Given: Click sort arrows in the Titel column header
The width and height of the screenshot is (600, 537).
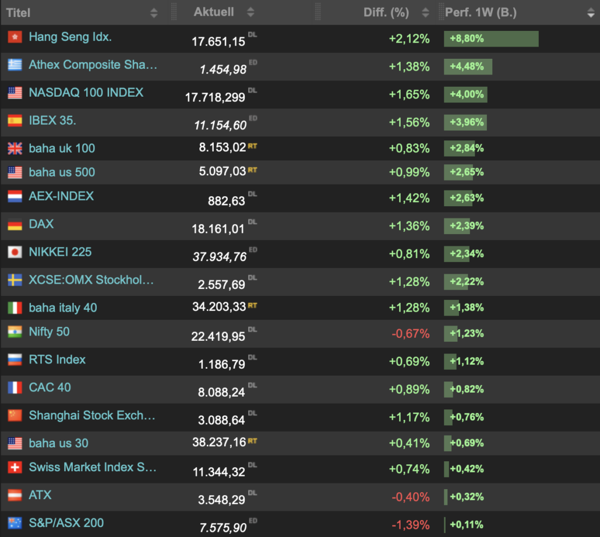Looking at the screenshot, I should coord(154,12).
